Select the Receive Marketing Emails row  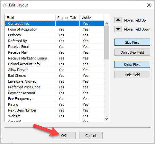pyautogui.click(x=54, y=58)
